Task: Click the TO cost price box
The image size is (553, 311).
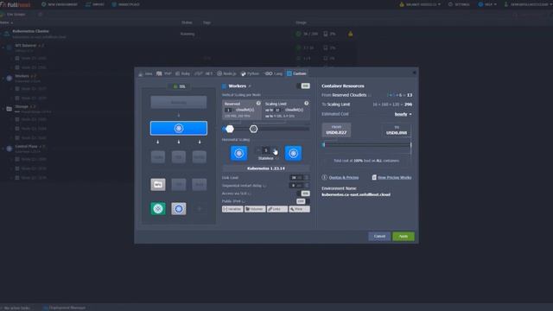Action: (397, 130)
